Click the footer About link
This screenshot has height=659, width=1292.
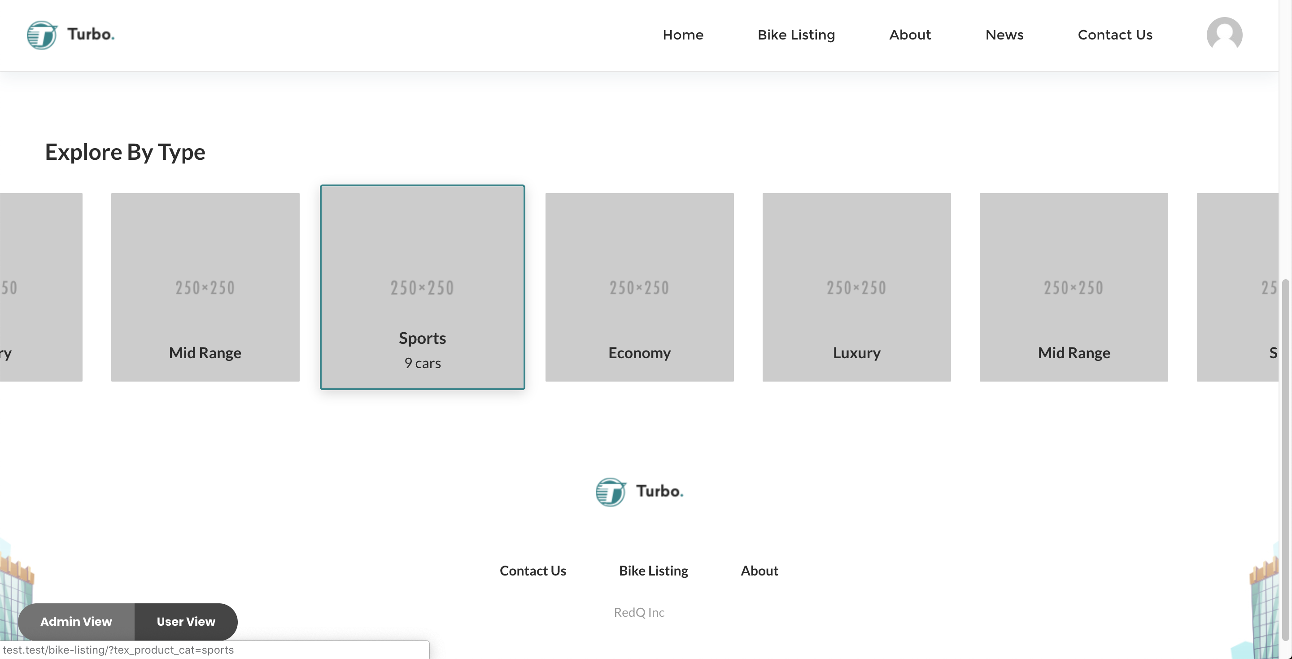click(759, 571)
